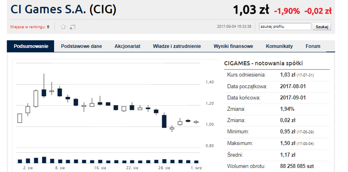
Task: Focus the szukaj profilu search field
Action: tap(285, 27)
